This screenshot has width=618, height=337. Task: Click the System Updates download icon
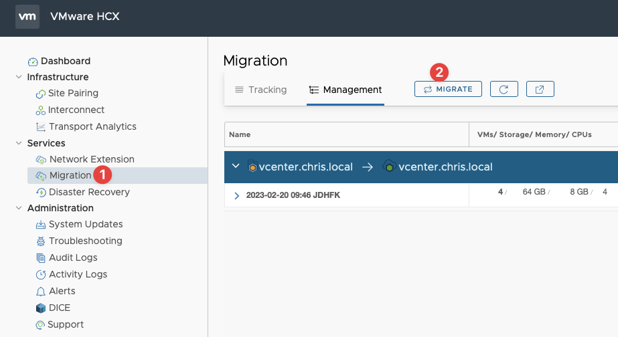coord(41,225)
